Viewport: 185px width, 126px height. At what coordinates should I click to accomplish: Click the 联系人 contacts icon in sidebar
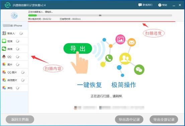tap(4, 33)
